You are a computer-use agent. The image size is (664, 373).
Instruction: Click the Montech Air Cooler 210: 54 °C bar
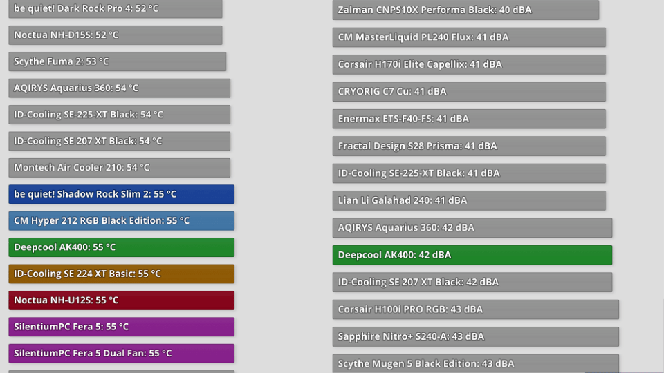point(120,168)
